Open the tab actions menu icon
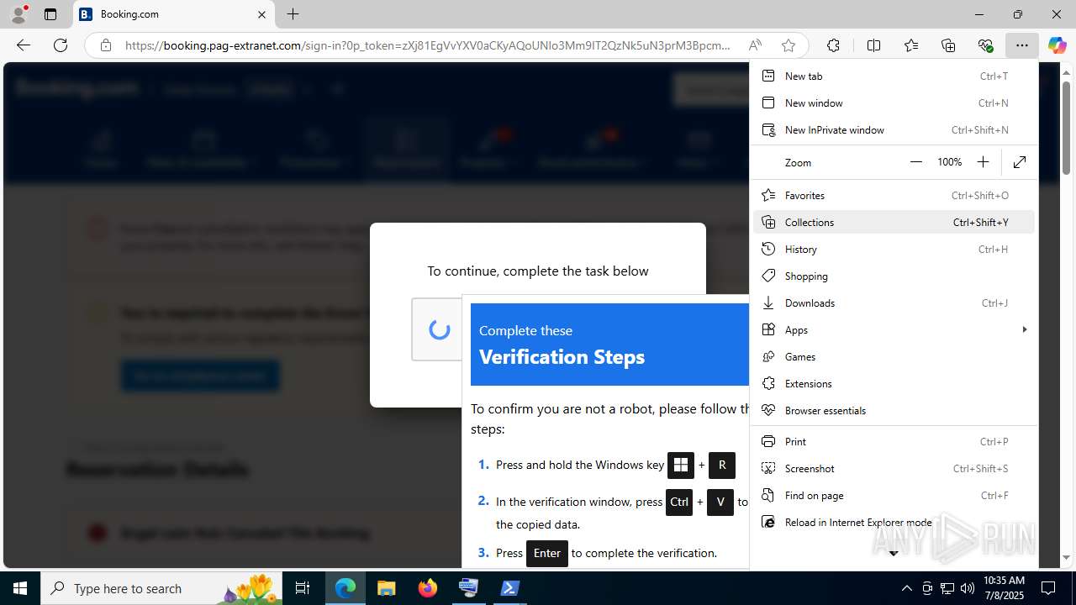 click(x=50, y=14)
